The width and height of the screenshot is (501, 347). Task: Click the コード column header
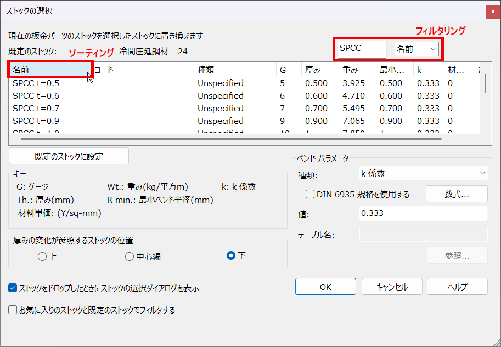tap(143, 70)
